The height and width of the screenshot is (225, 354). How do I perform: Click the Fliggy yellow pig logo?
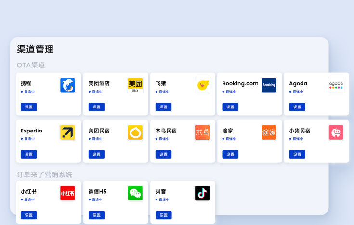click(203, 85)
